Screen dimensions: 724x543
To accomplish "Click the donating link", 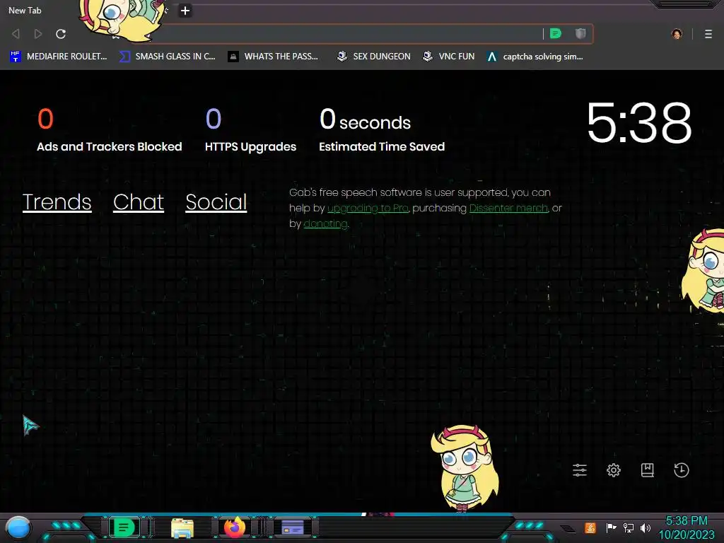I will (325, 224).
